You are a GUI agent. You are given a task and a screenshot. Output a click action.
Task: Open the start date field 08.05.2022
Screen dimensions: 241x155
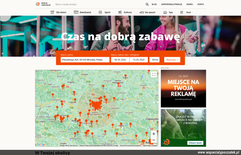[x=120, y=60]
